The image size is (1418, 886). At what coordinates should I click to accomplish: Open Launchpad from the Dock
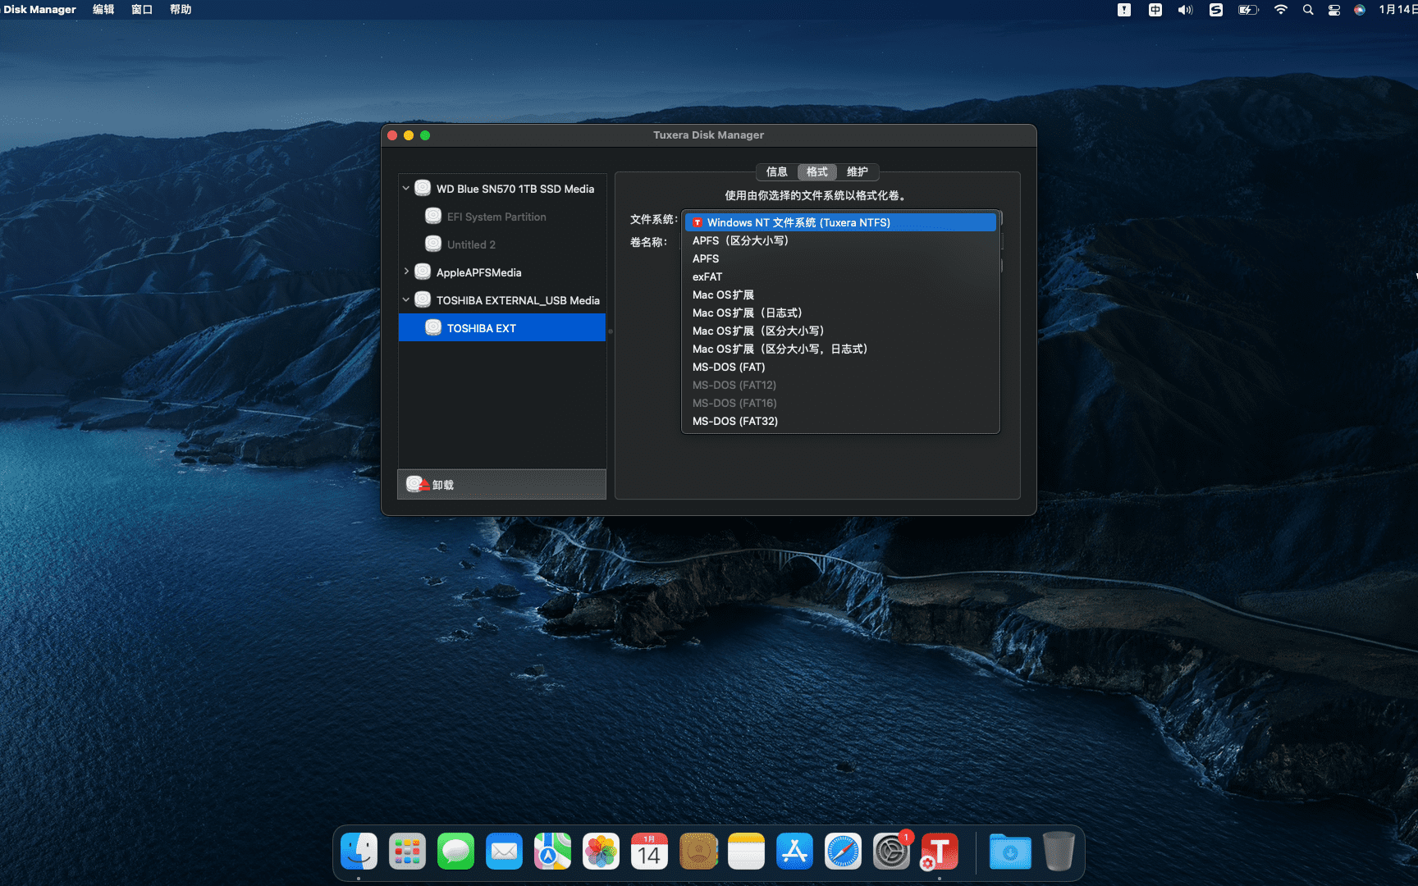(x=407, y=852)
